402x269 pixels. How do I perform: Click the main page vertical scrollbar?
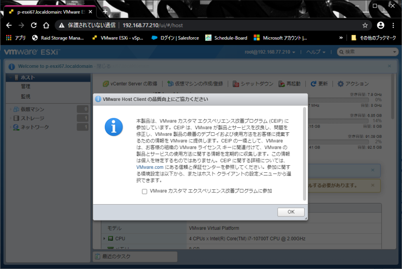click(393, 97)
